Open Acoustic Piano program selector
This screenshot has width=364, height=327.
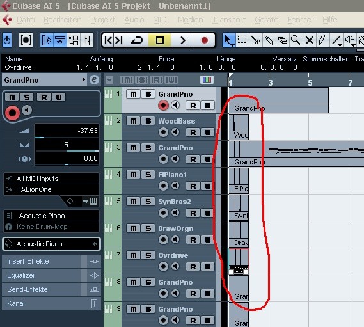pyautogui.click(x=51, y=216)
